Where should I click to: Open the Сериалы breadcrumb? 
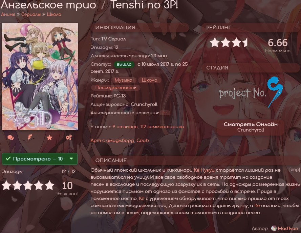31,14
